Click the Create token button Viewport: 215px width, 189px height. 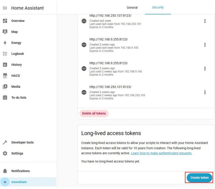click(x=199, y=178)
